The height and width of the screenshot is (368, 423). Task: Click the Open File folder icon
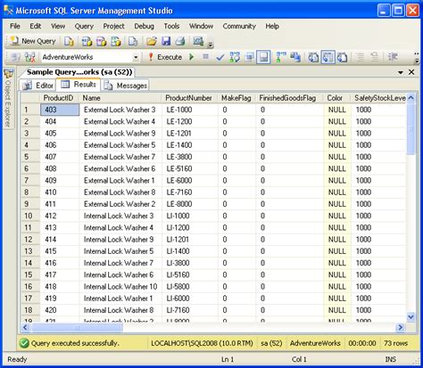click(152, 41)
